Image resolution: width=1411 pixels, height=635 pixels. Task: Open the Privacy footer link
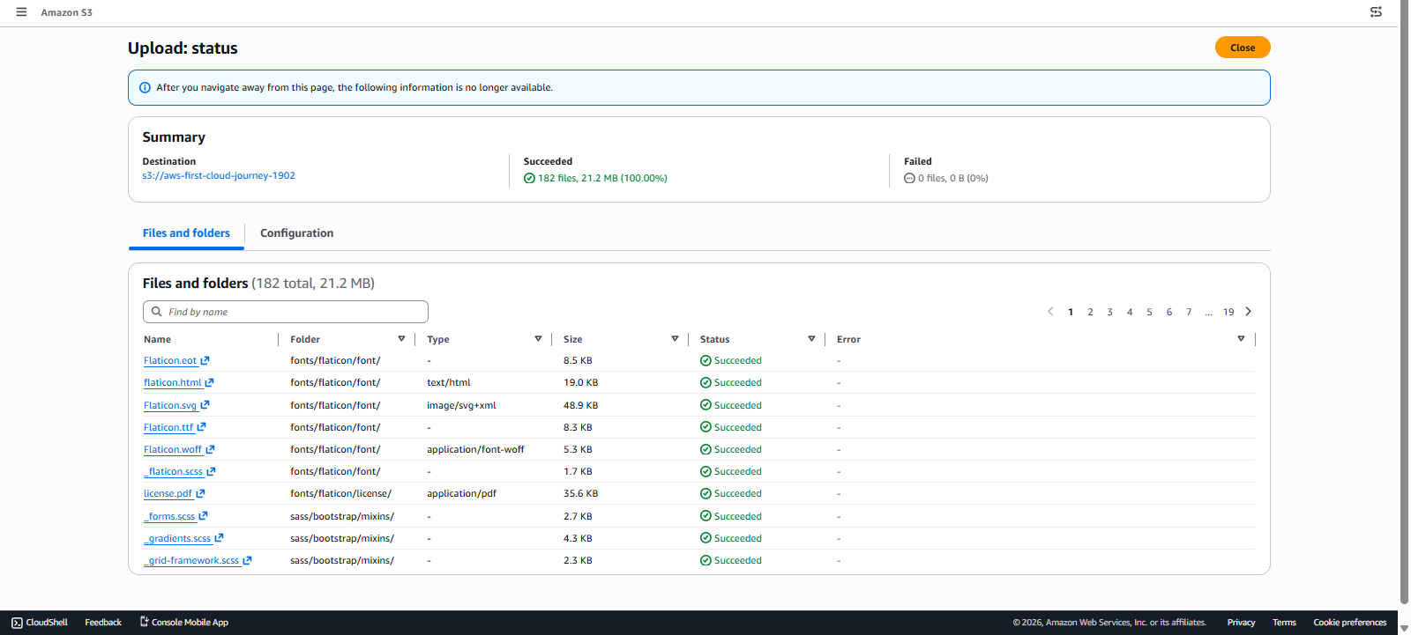point(1241,623)
